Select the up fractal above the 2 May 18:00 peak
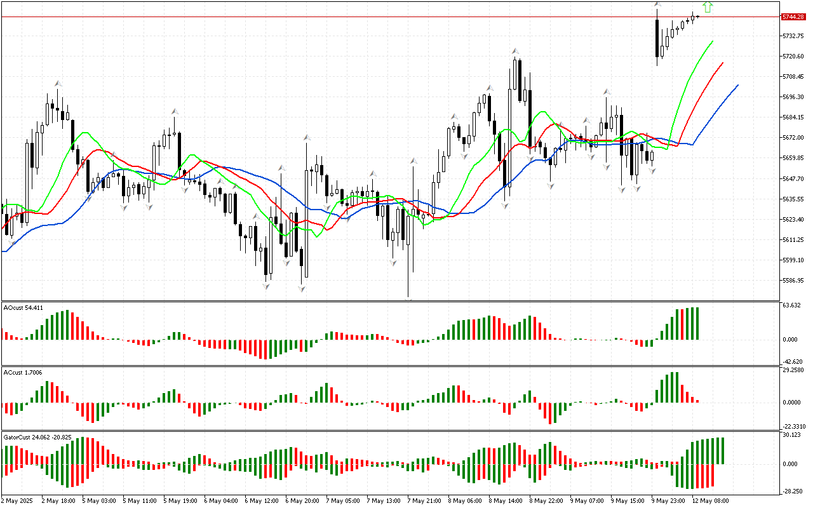 tap(58, 83)
